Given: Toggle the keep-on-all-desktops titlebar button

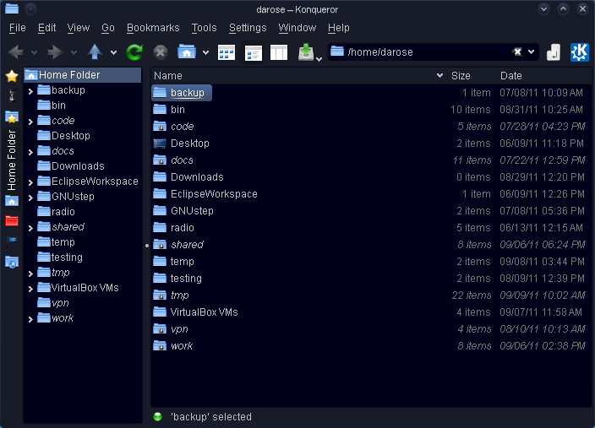Looking at the screenshot, I should (30, 8).
